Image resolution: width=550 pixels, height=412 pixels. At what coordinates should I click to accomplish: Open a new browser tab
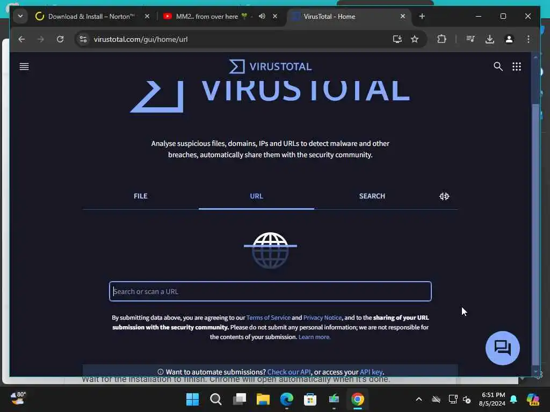[x=422, y=16]
